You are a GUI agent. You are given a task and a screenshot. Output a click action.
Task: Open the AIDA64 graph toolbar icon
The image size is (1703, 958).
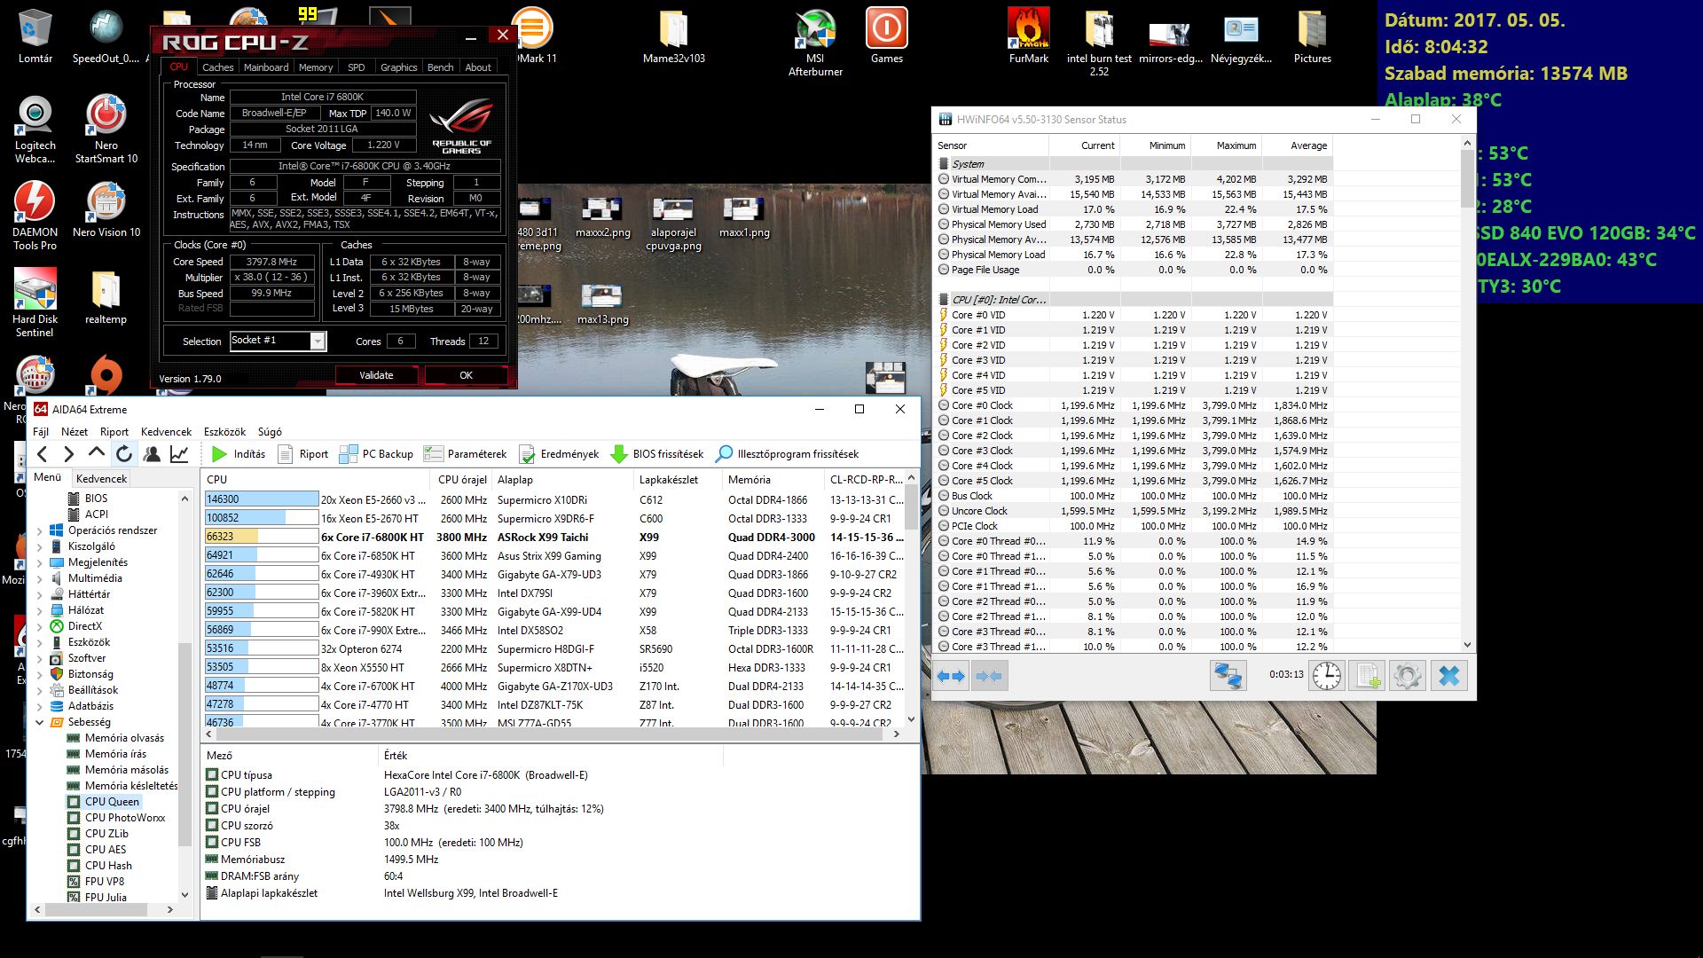179,454
